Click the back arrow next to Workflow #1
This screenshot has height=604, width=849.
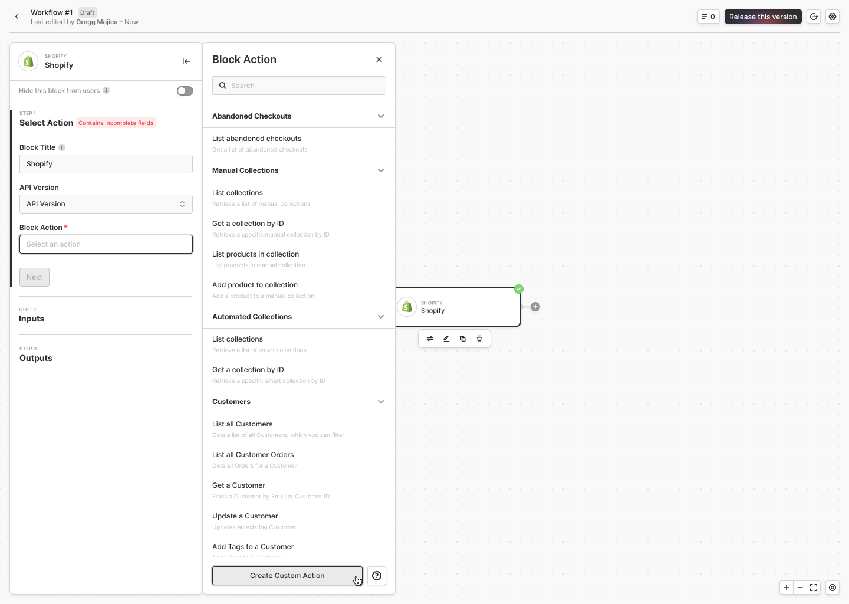point(17,17)
